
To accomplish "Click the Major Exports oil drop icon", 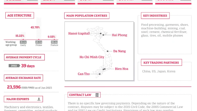I will coord(39,99).
